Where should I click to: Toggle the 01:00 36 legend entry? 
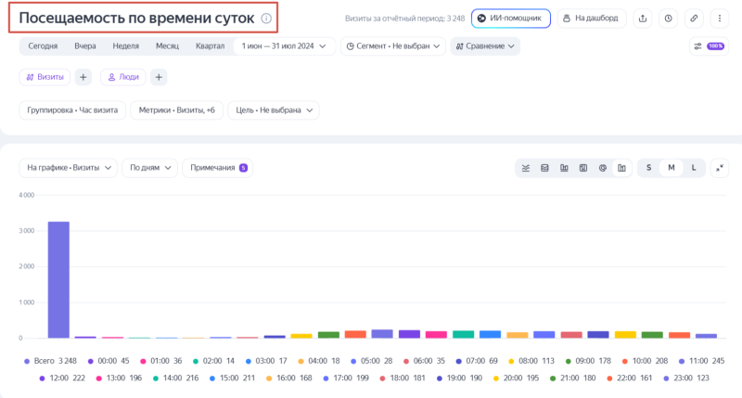point(160,361)
